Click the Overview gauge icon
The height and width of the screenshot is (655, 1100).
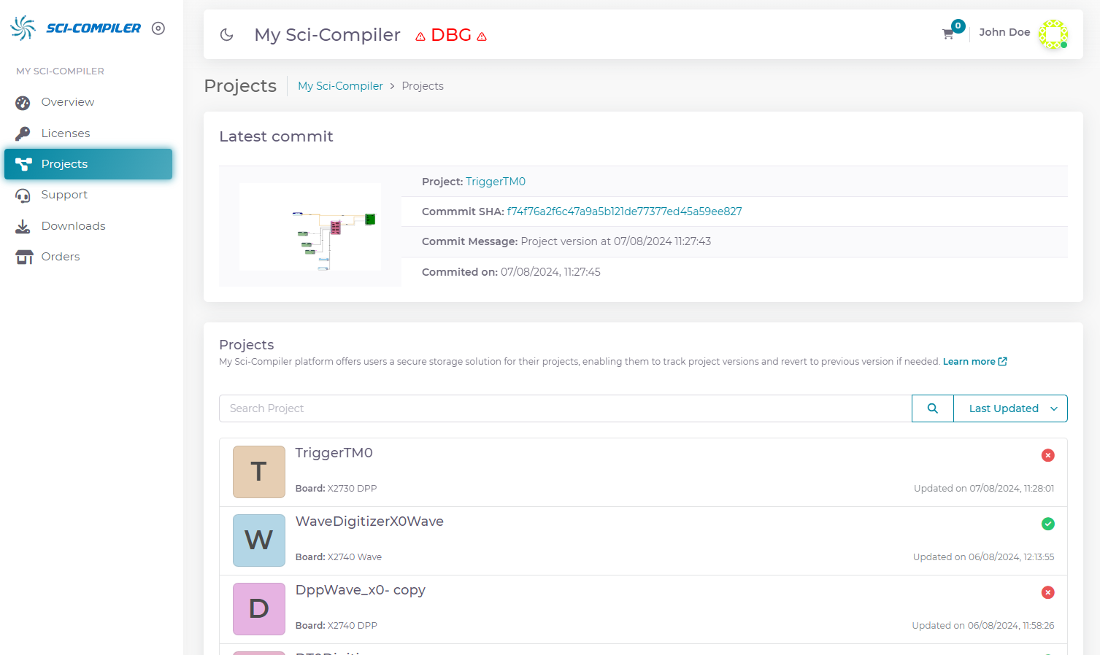[x=23, y=103]
